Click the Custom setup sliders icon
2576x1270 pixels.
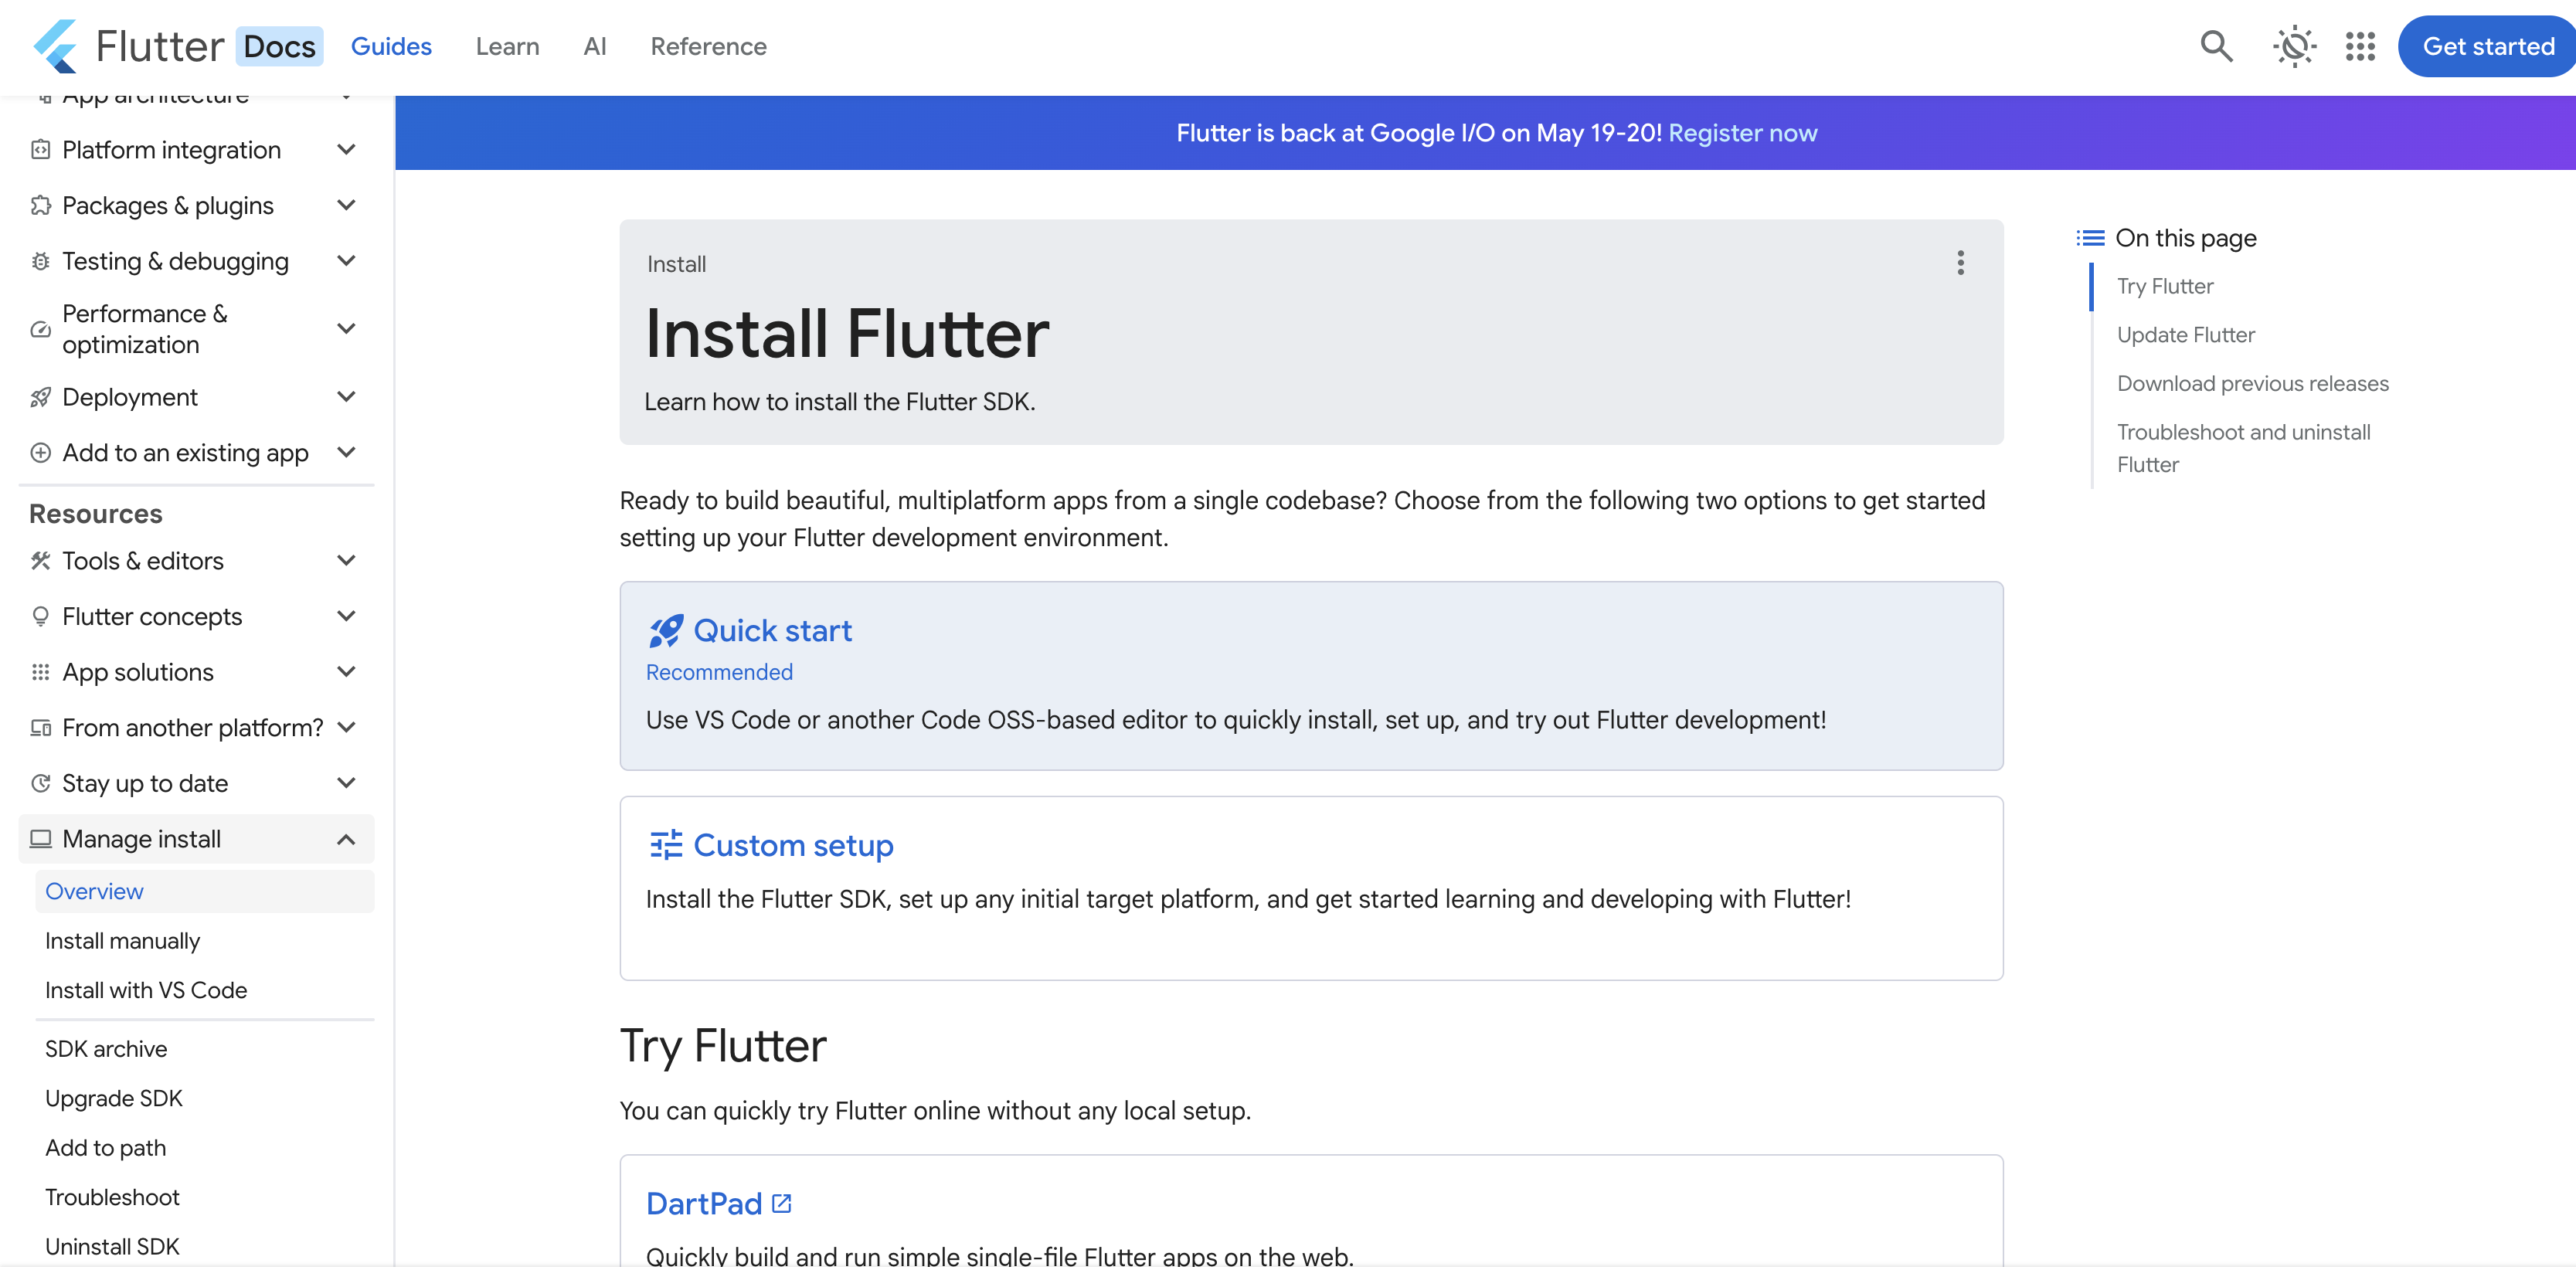point(665,845)
